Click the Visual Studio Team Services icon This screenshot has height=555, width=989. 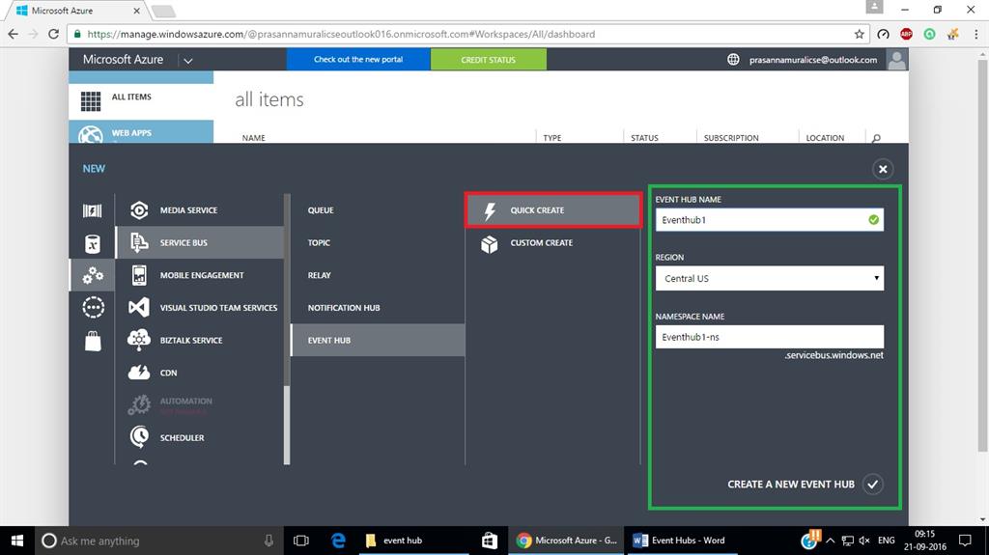(x=139, y=307)
